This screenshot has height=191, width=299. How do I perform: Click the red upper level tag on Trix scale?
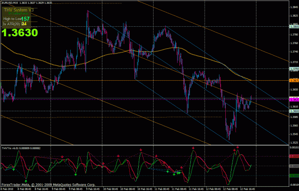[294, 156]
